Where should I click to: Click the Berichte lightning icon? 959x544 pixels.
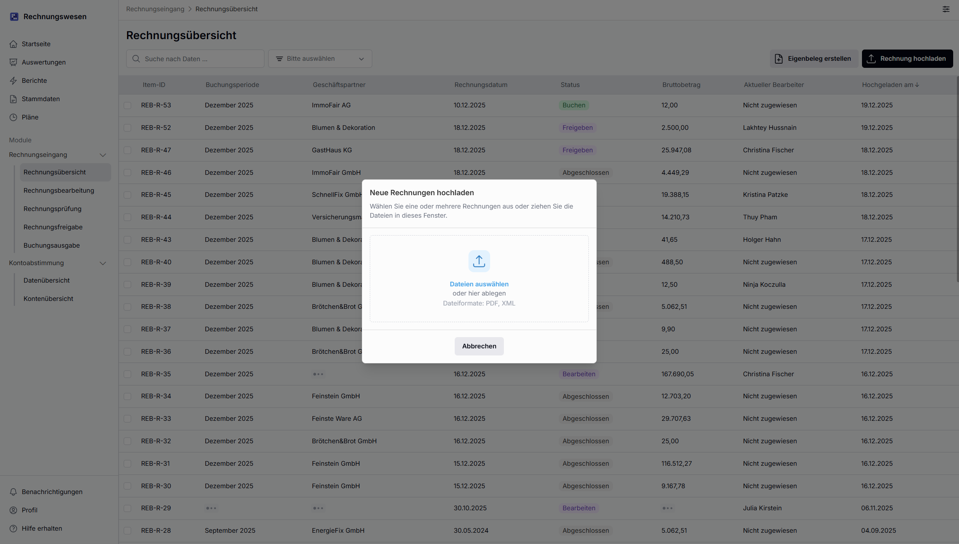pos(13,81)
